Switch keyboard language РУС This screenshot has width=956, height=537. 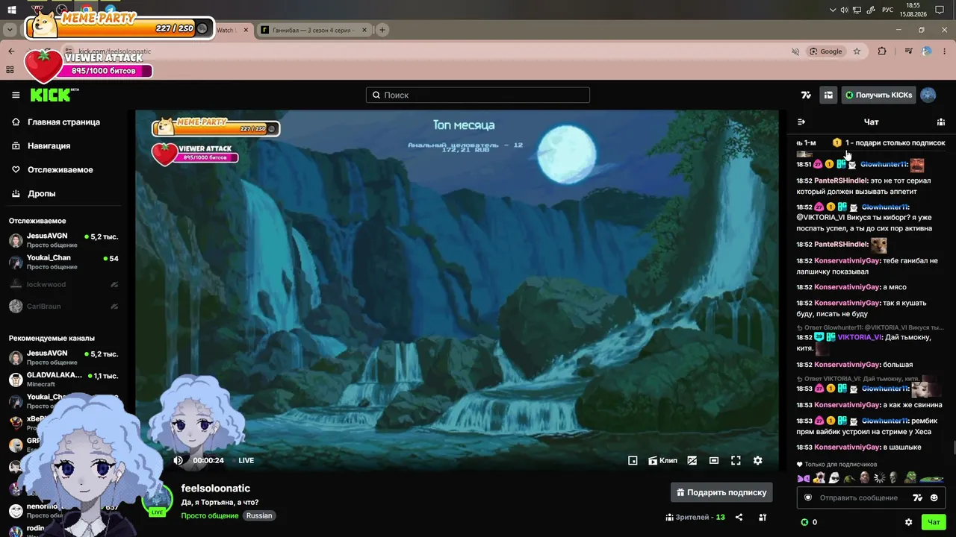point(887,10)
